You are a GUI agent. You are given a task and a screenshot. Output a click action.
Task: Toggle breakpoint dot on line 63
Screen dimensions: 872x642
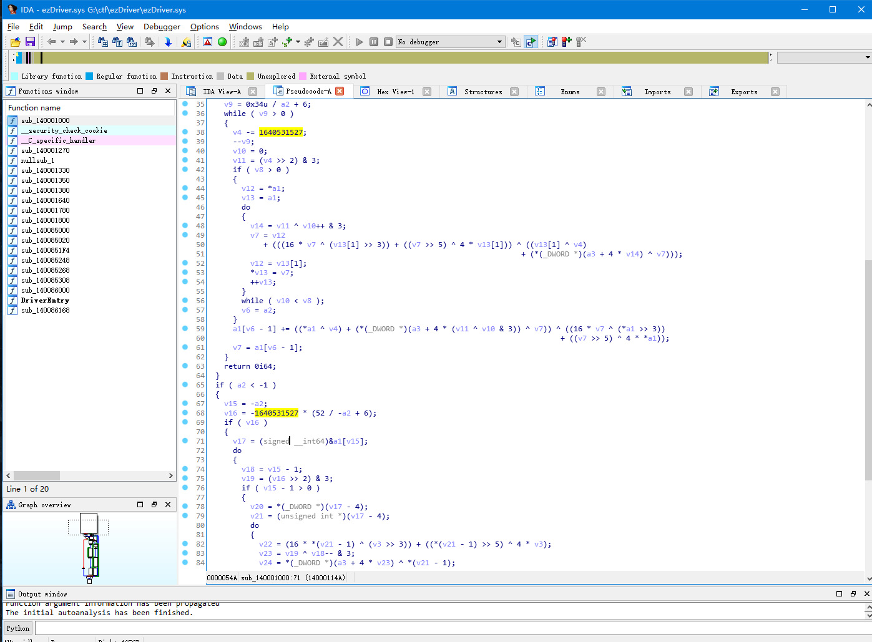tap(185, 366)
